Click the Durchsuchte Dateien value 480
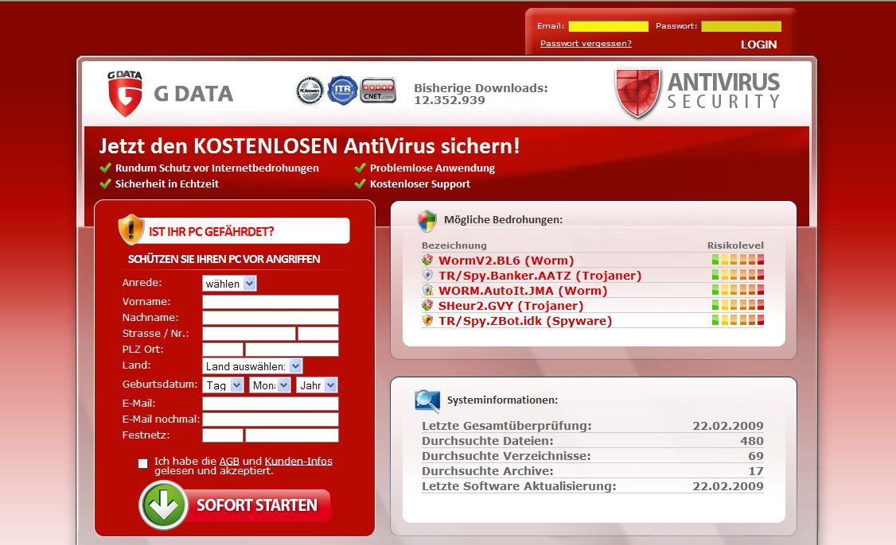This screenshot has height=545, width=896. coord(752,441)
